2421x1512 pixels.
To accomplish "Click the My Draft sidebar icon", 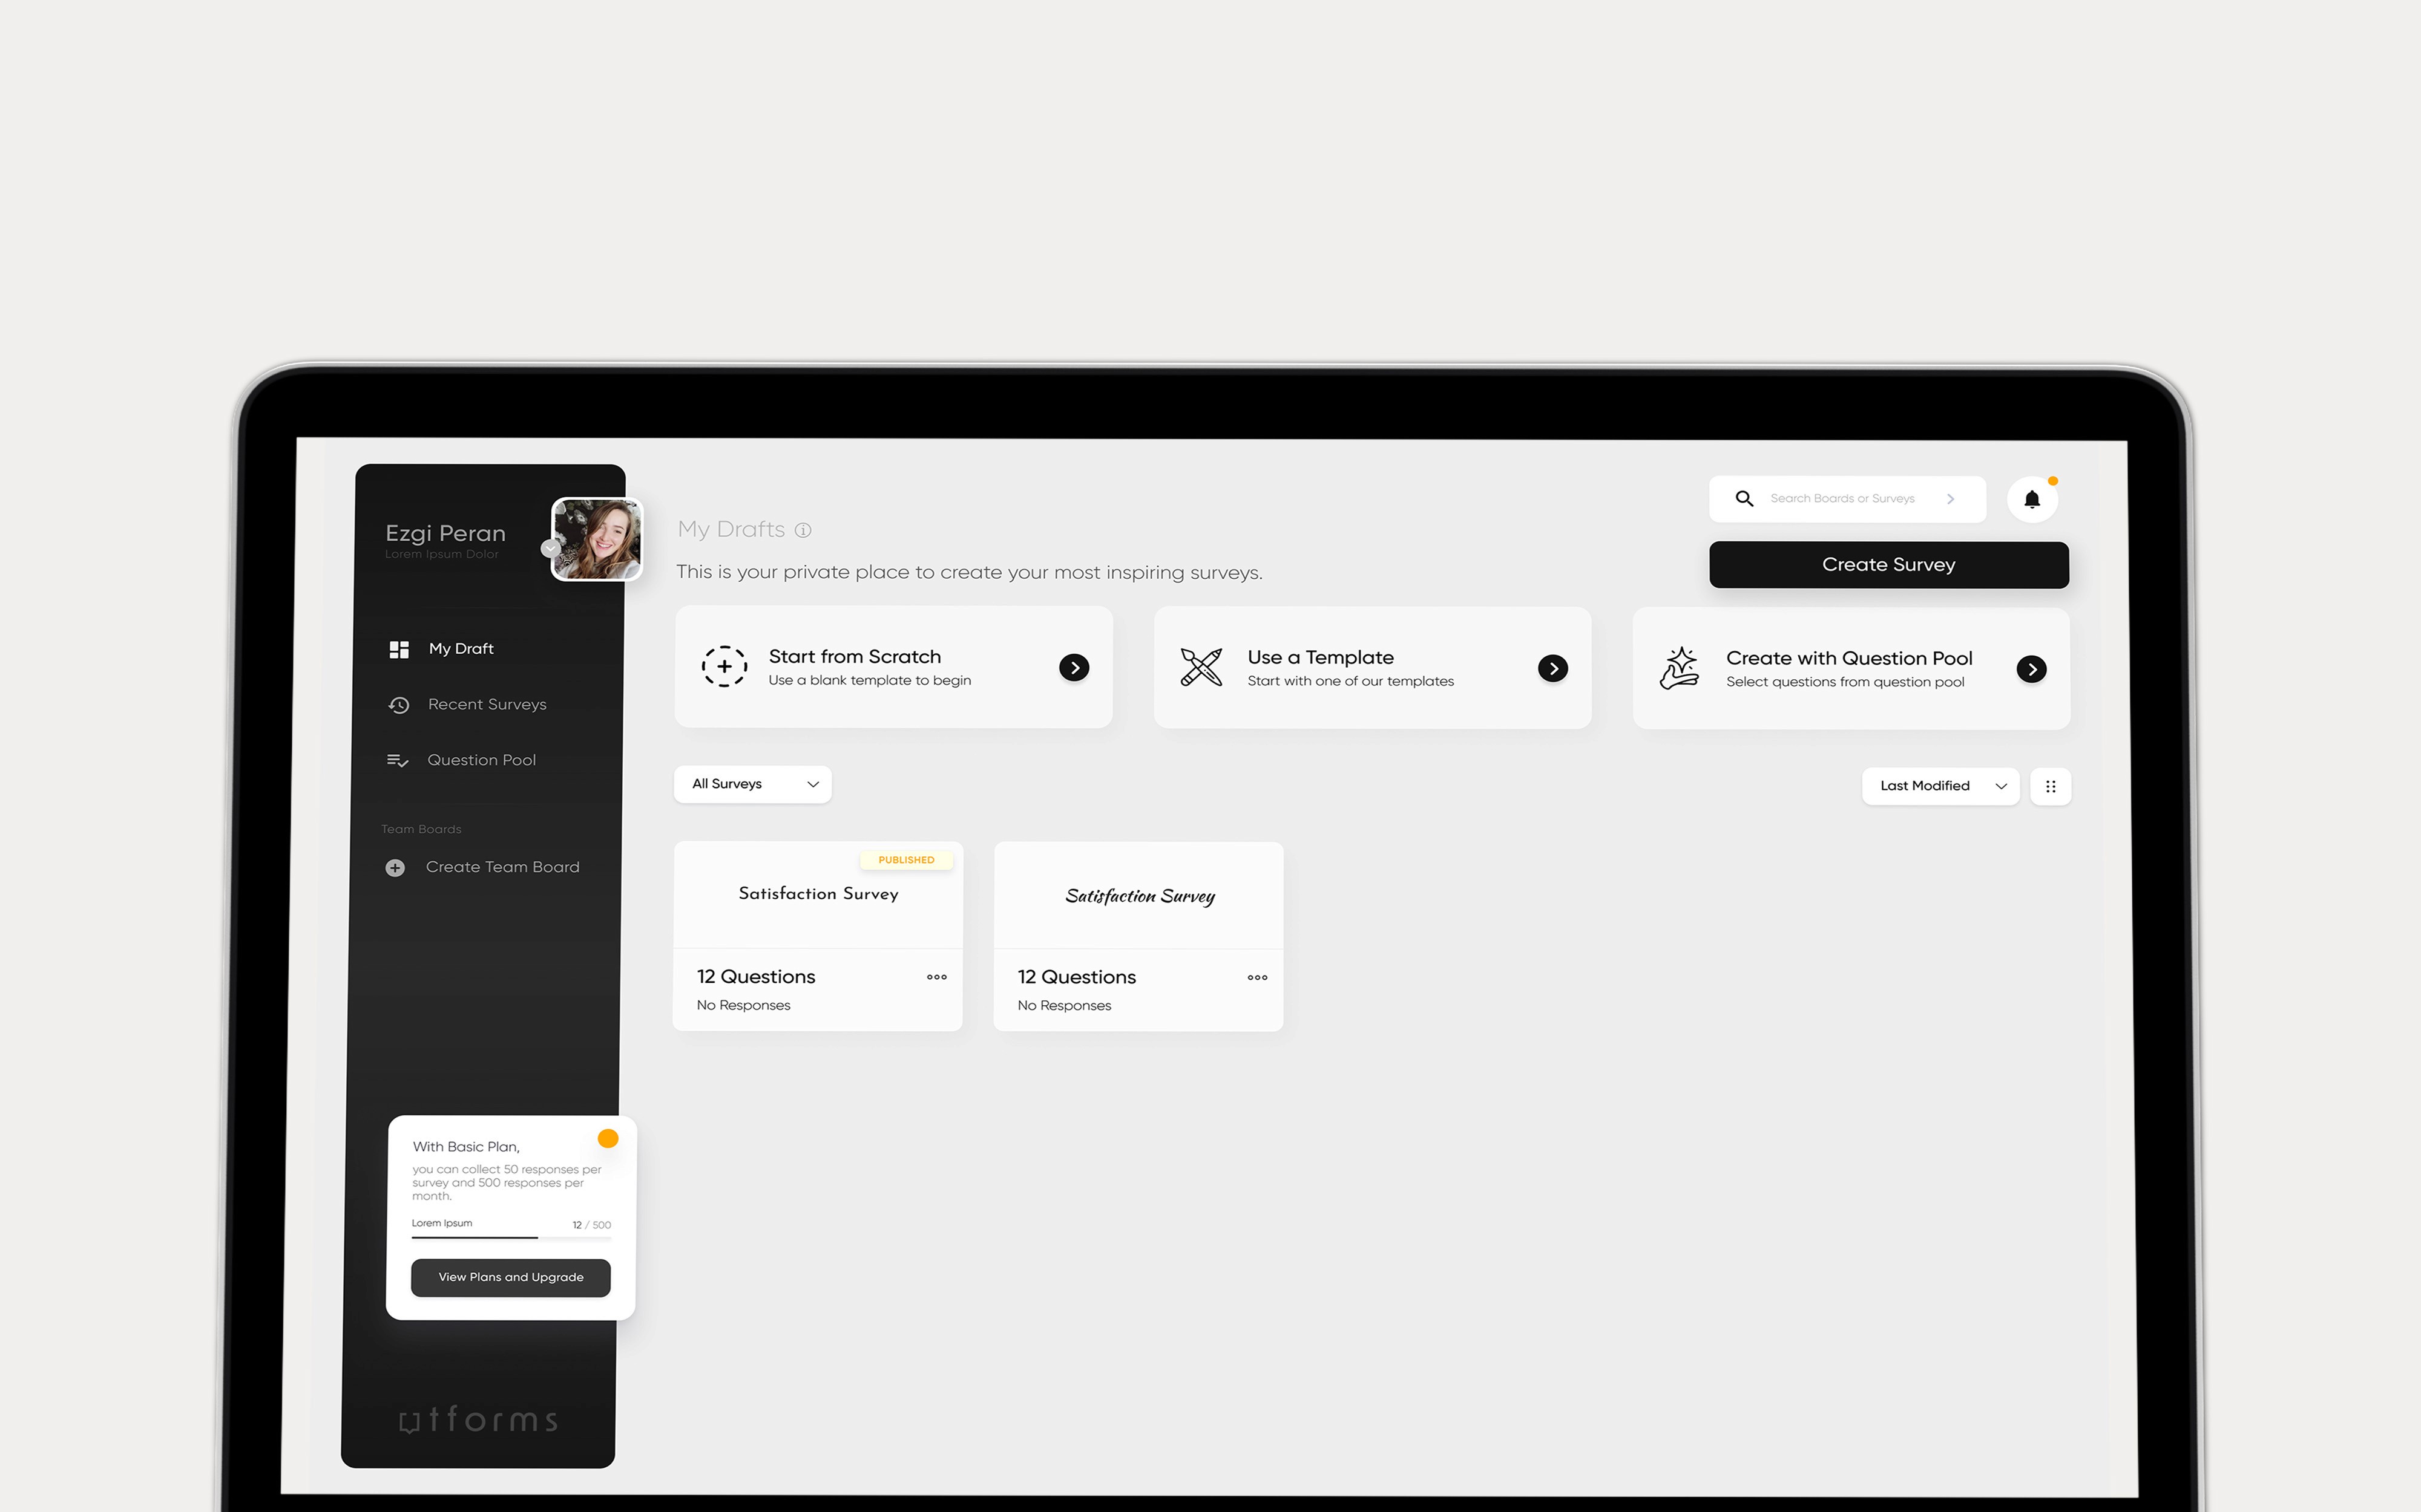I will click(x=398, y=648).
